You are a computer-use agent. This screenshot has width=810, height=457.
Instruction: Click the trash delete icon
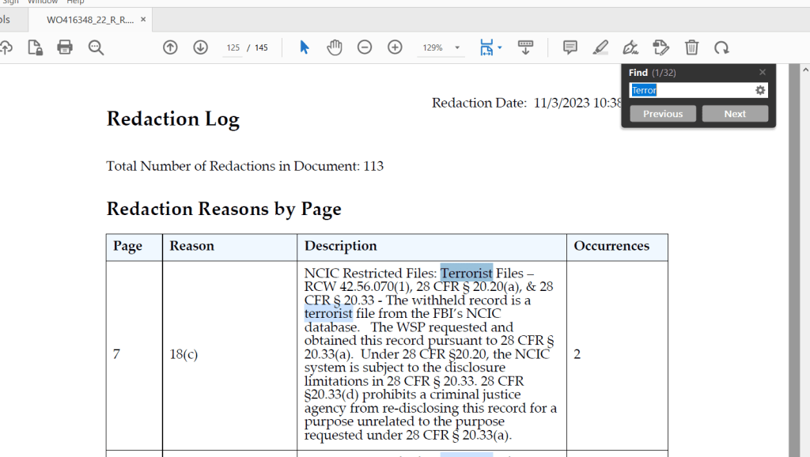point(691,47)
